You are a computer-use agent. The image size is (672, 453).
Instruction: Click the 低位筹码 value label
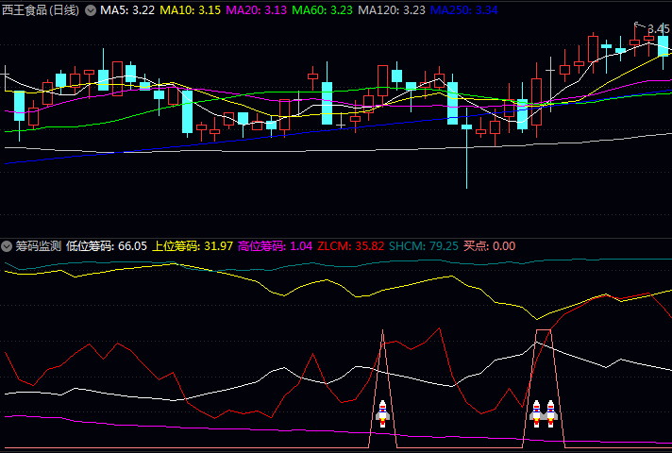(107, 245)
